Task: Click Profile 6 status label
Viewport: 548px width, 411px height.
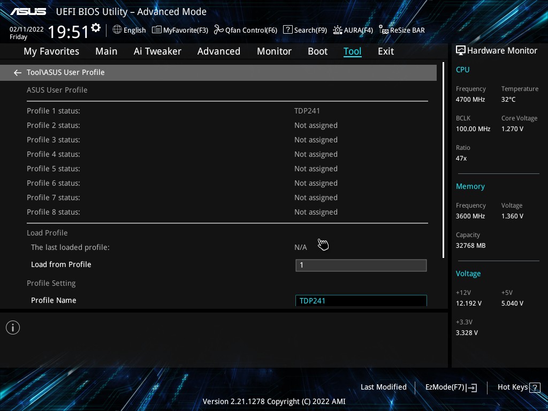Action: pos(54,183)
